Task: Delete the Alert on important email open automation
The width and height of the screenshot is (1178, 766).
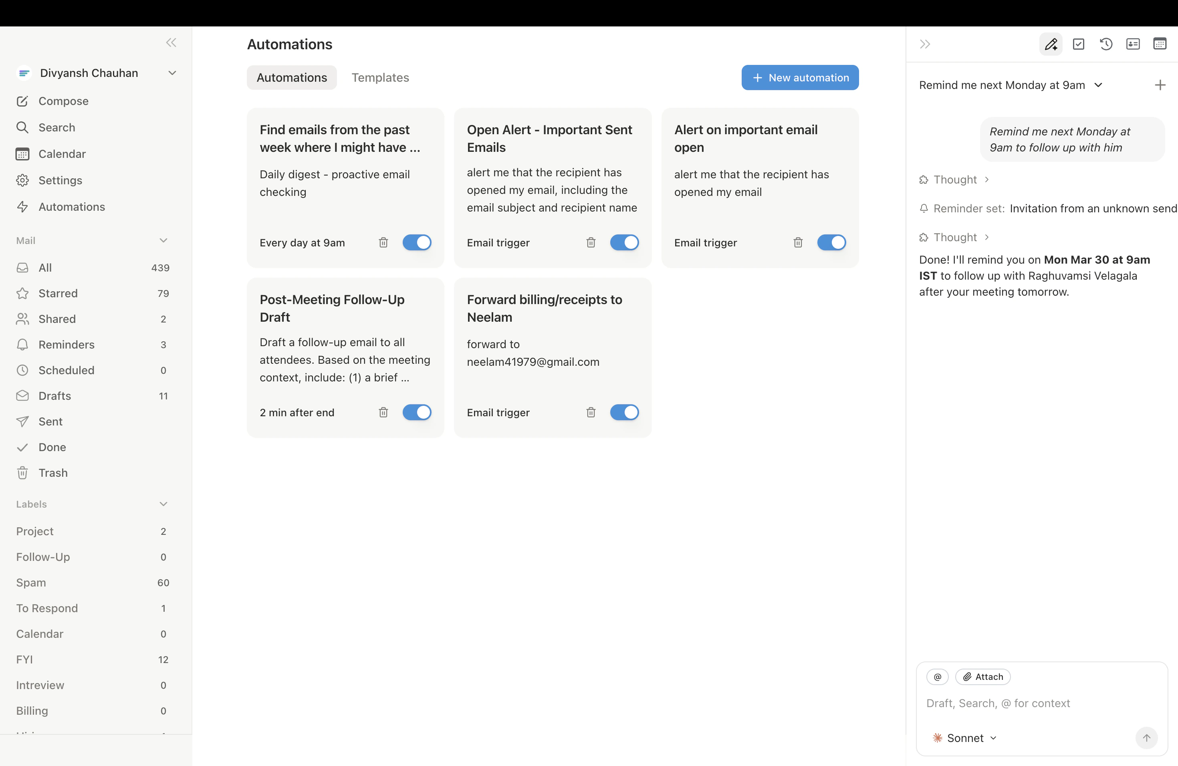Action: pos(798,242)
